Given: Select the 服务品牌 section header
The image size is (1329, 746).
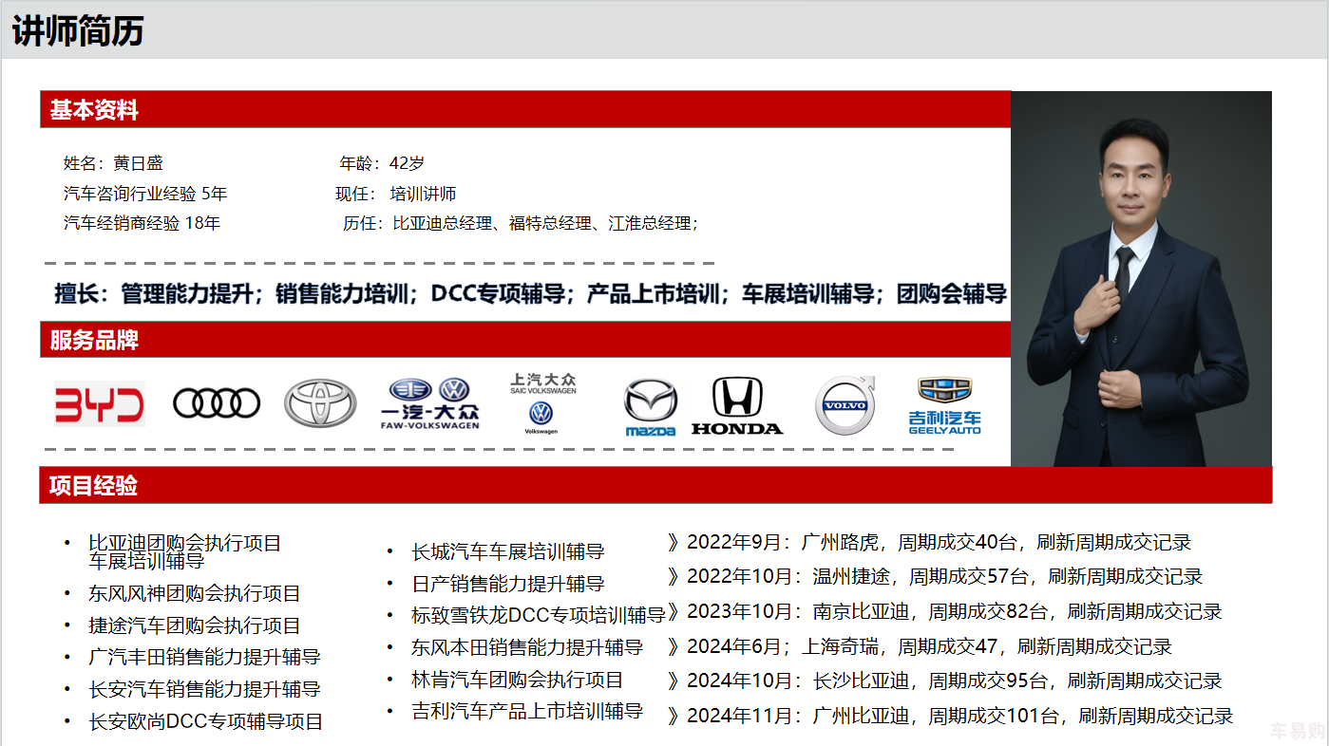Looking at the screenshot, I should click(x=525, y=340).
